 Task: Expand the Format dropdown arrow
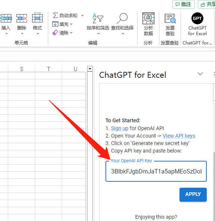tap(38, 34)
